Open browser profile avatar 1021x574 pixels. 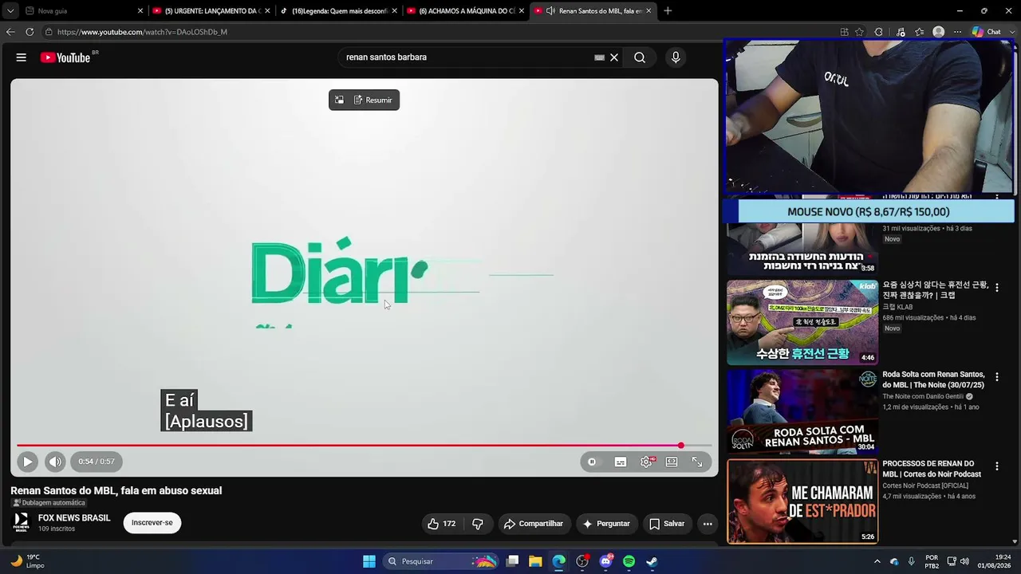click(938, 32)
